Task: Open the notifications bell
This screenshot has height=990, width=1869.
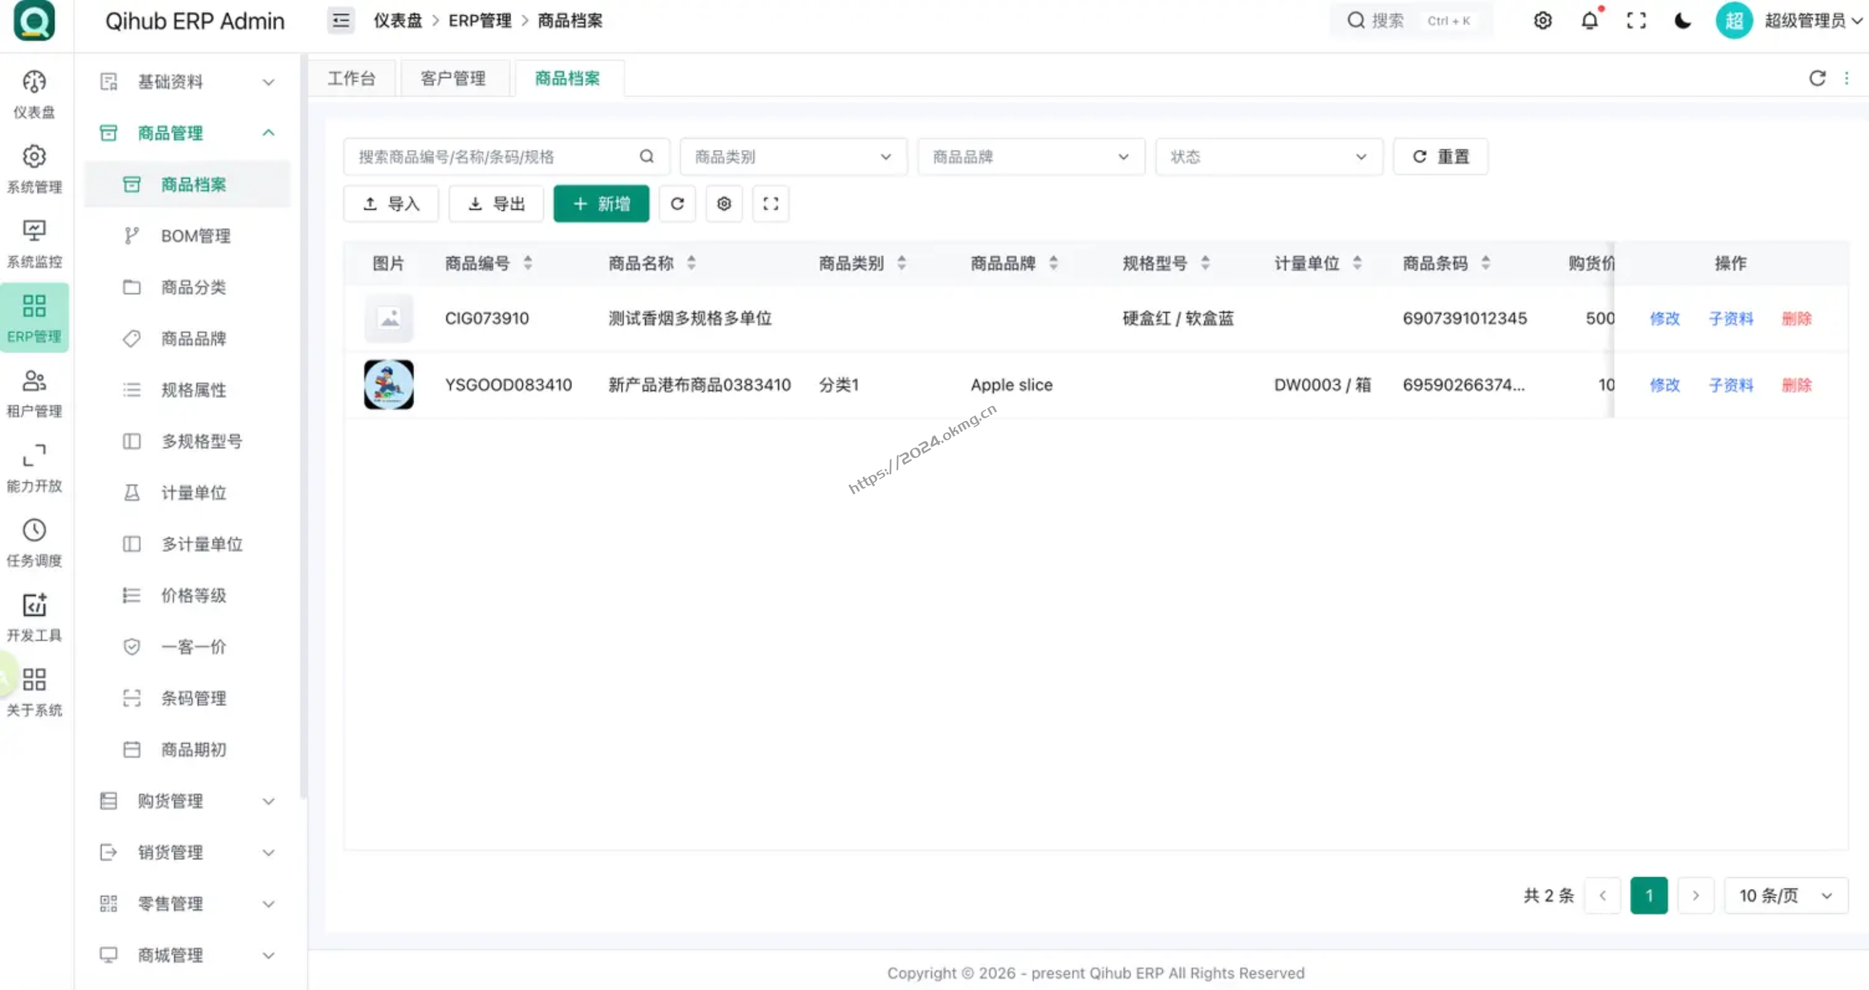Action: 1589,20
